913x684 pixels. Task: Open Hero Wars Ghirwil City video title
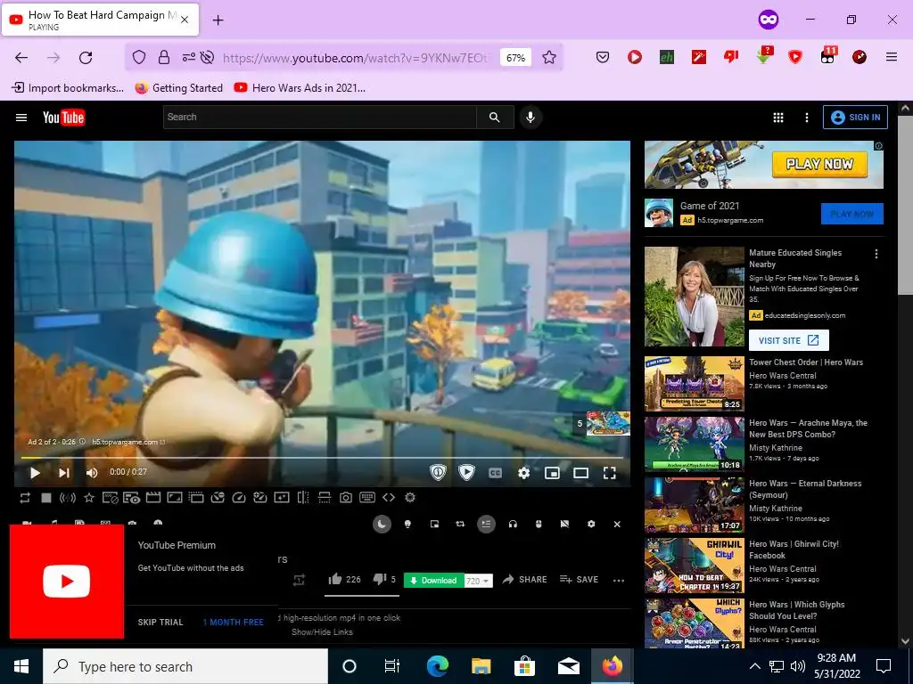(794, 550)
